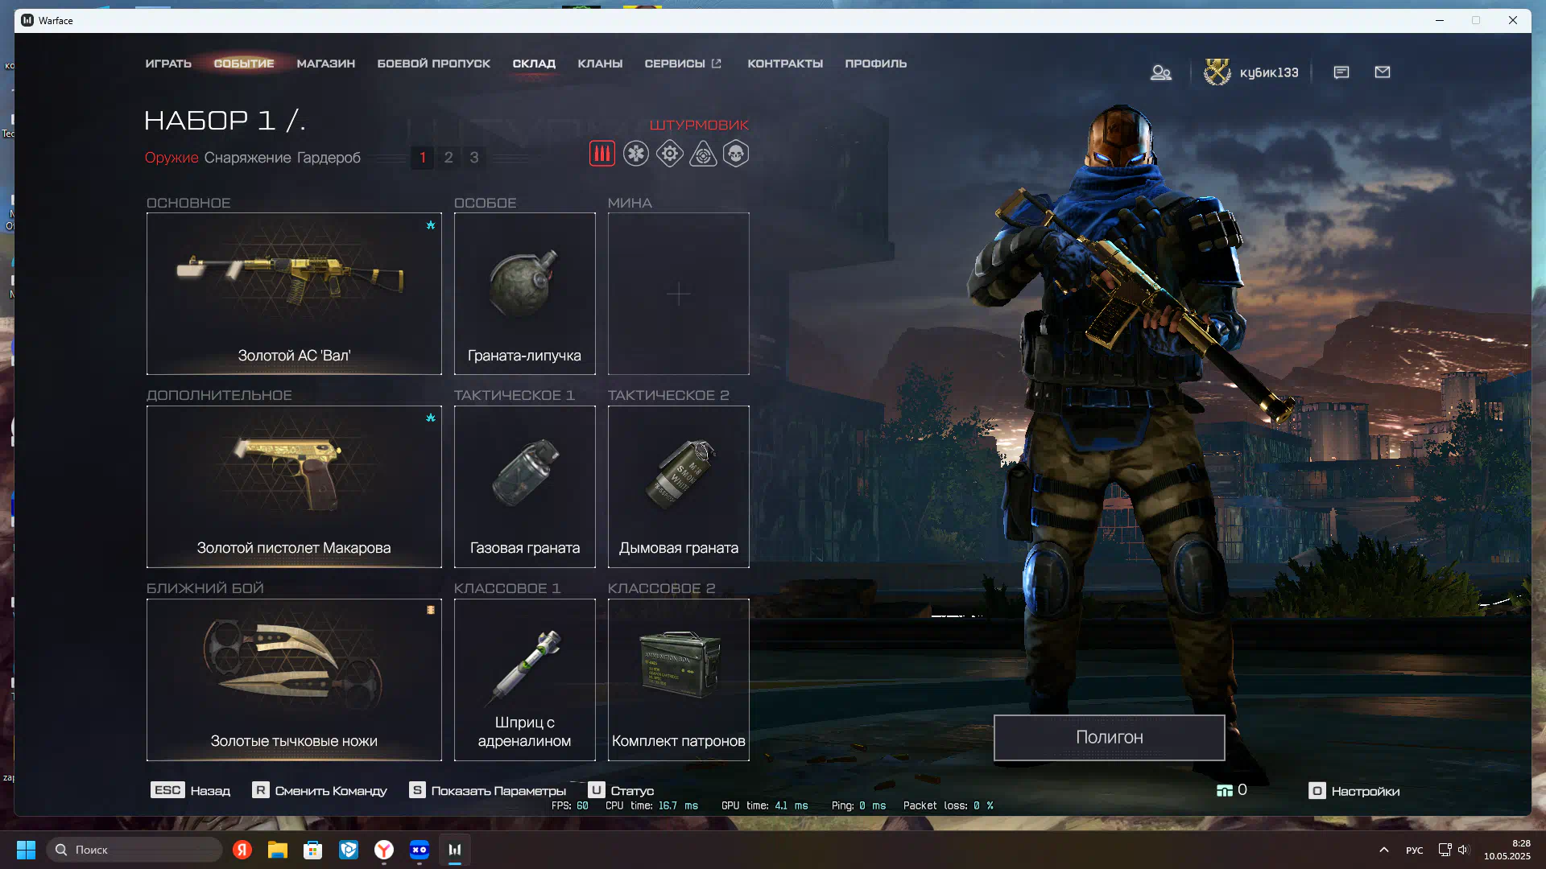Click the Статус button
Image resolution: width=1546 pixels, height=869 pixels.
click(621, 791)
